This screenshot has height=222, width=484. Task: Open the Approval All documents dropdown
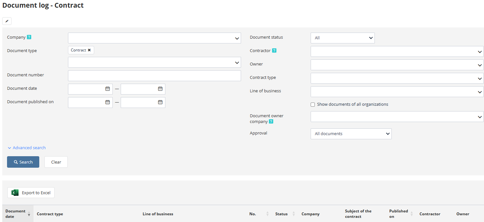click(x=351, y=134)
